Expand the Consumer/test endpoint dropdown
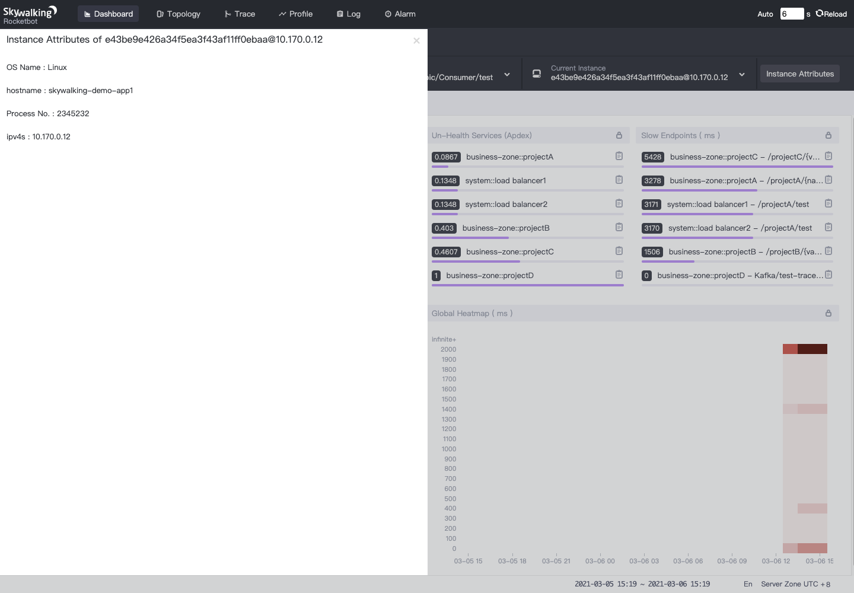 coord(507,74)
